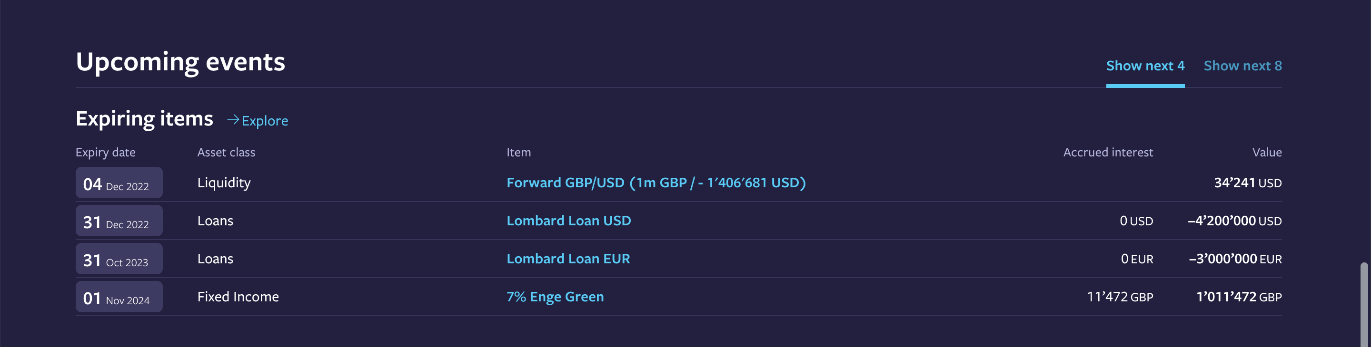
Task: Click the Value column header
Action: pos(1267,153)
